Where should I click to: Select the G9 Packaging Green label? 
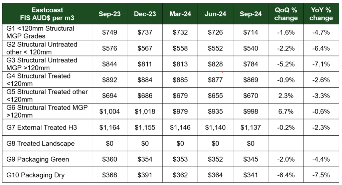point(38,159)
